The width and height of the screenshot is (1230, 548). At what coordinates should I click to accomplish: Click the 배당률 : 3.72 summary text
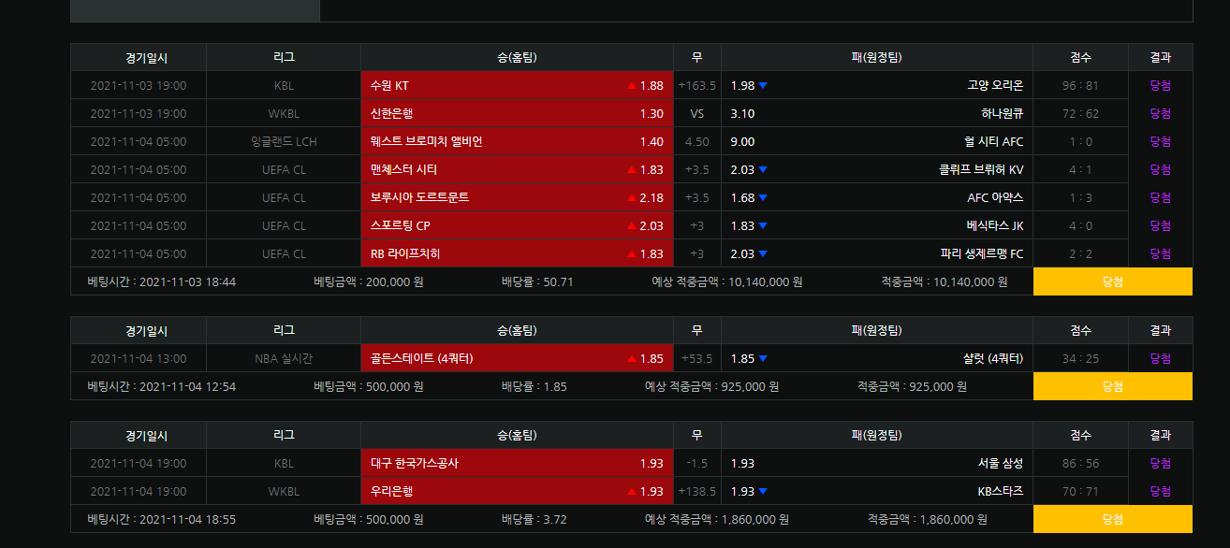coord(534,519)
